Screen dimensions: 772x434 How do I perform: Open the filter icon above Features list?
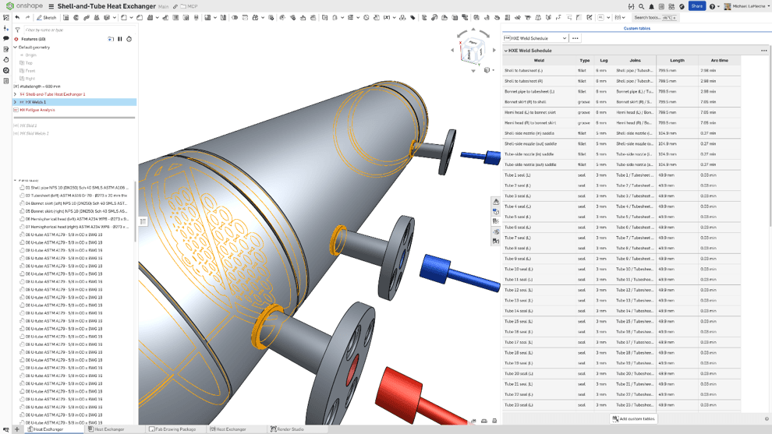(x=18, y=30)
